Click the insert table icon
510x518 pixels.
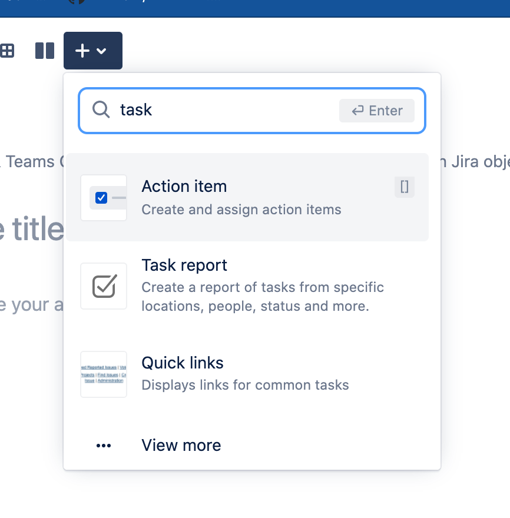pos(6,51)
